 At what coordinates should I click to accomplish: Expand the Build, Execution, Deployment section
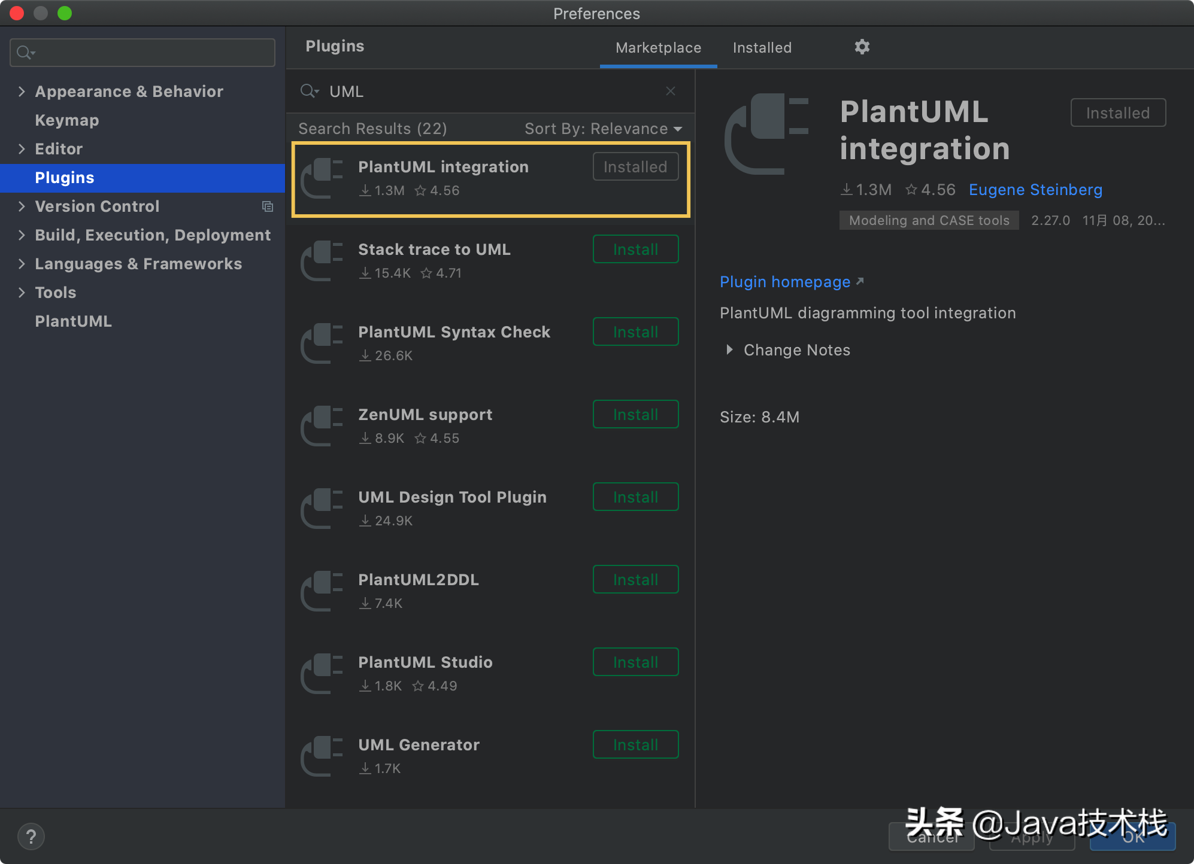22,235
